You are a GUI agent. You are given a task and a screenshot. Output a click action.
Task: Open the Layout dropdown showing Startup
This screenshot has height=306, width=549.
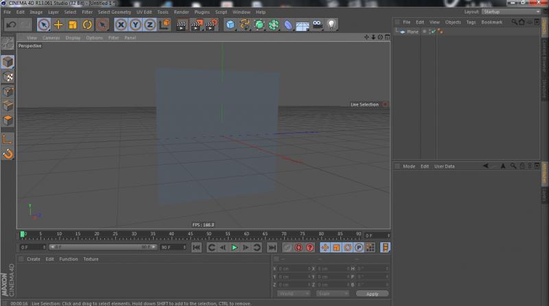pyautogui.click(x=510, y=12)
